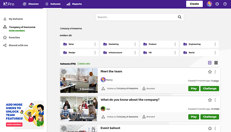This screenshot has height=132, width=231.
Task: Play What do you know about the company
Action: (194, 117)
